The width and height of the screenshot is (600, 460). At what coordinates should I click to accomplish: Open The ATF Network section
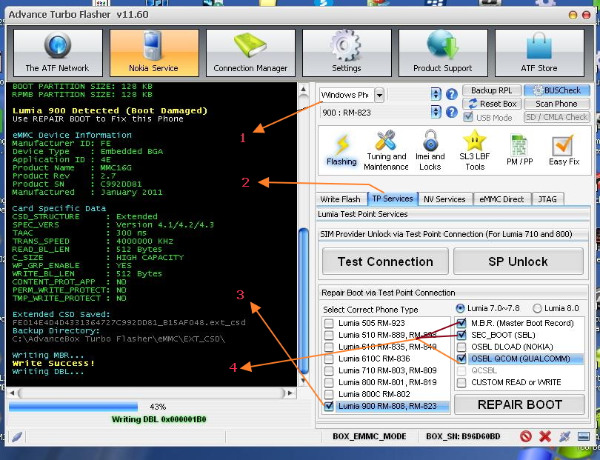point(58,53)
